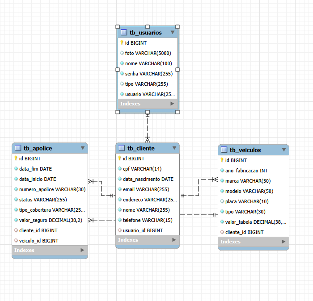313x301 pixels.
Task: Collapse tb_cliente table with header arrow
Action: (x=174, y=148)
